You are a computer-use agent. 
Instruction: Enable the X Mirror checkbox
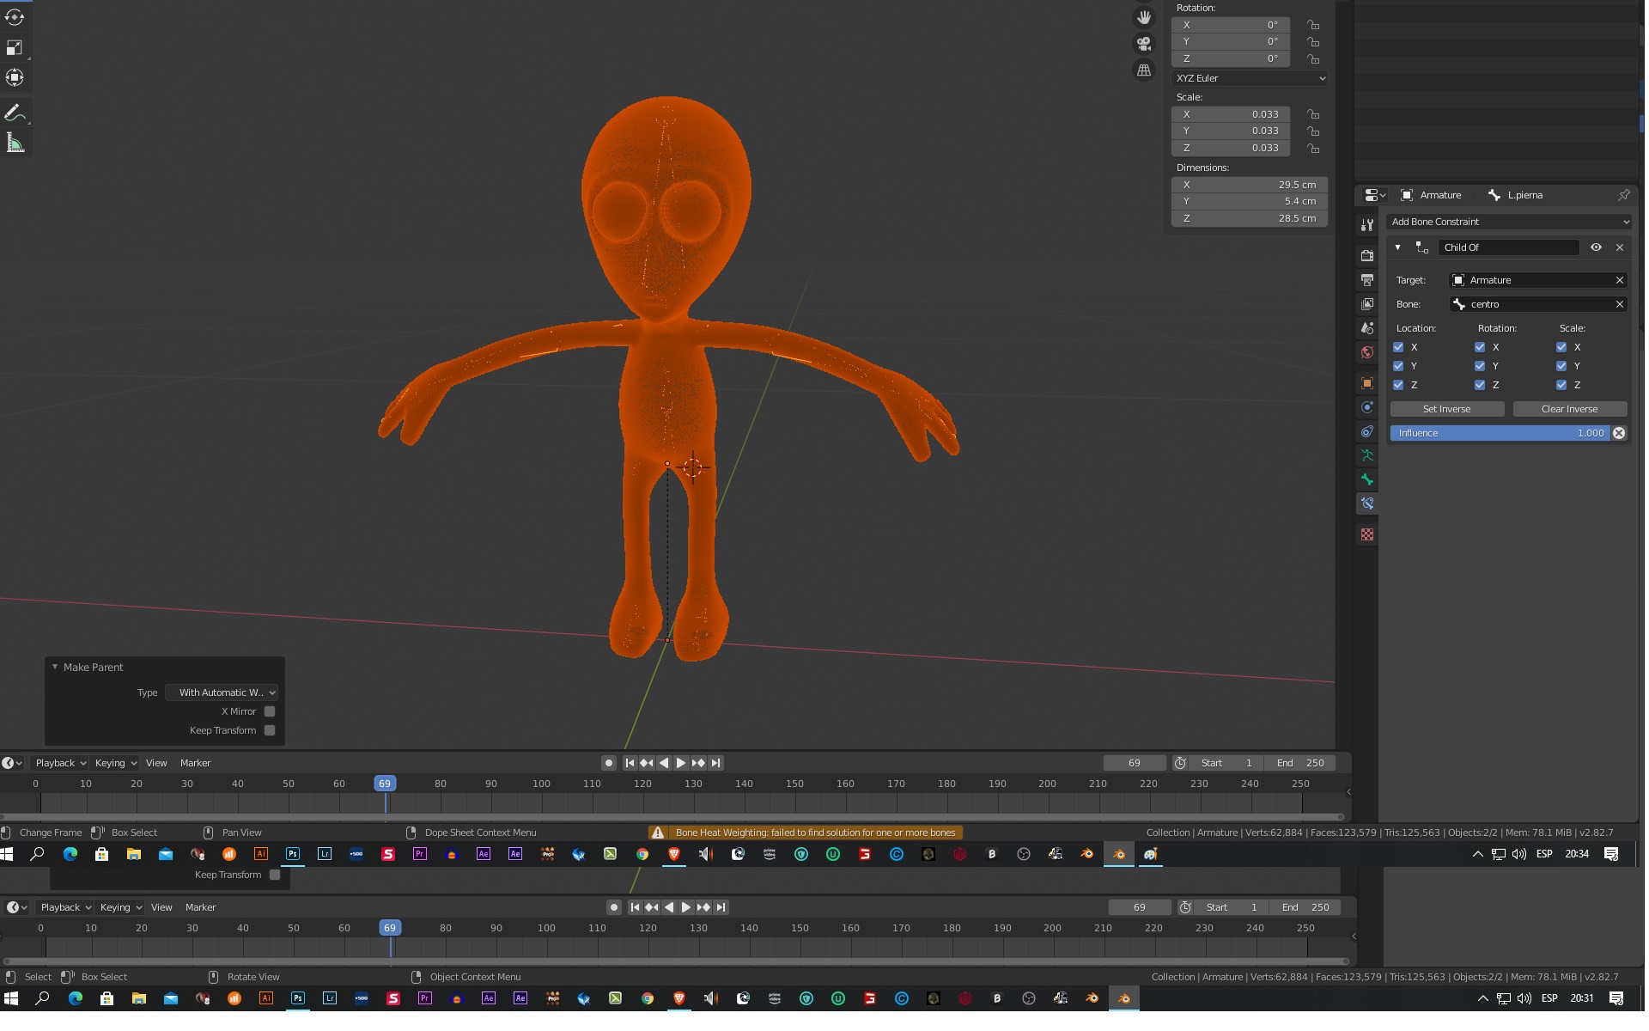(x=270, y=711)
